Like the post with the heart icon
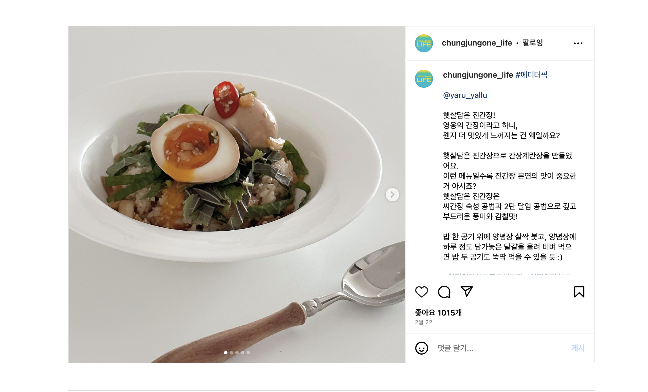The height and width of the screenshot is (392, 648). coord(421,292)
